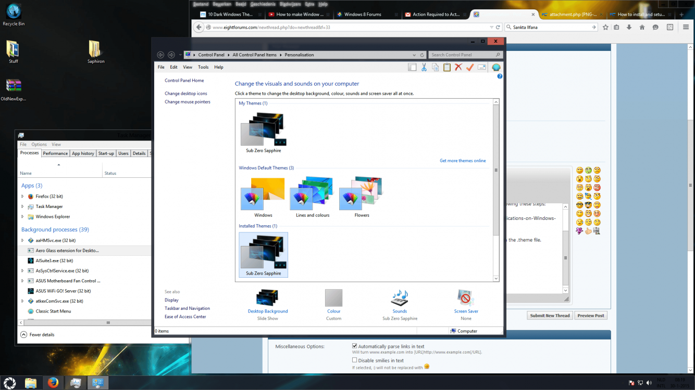Open Desktop Background settings icon
The height and width of the screenshot is (390, 695).
(x=268, y=298)
